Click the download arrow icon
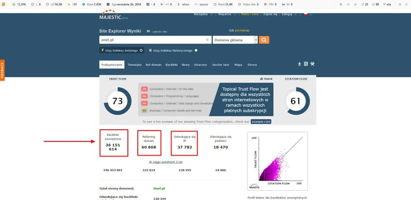The height and width of the screenshot is (200, 411). (299, 64)
